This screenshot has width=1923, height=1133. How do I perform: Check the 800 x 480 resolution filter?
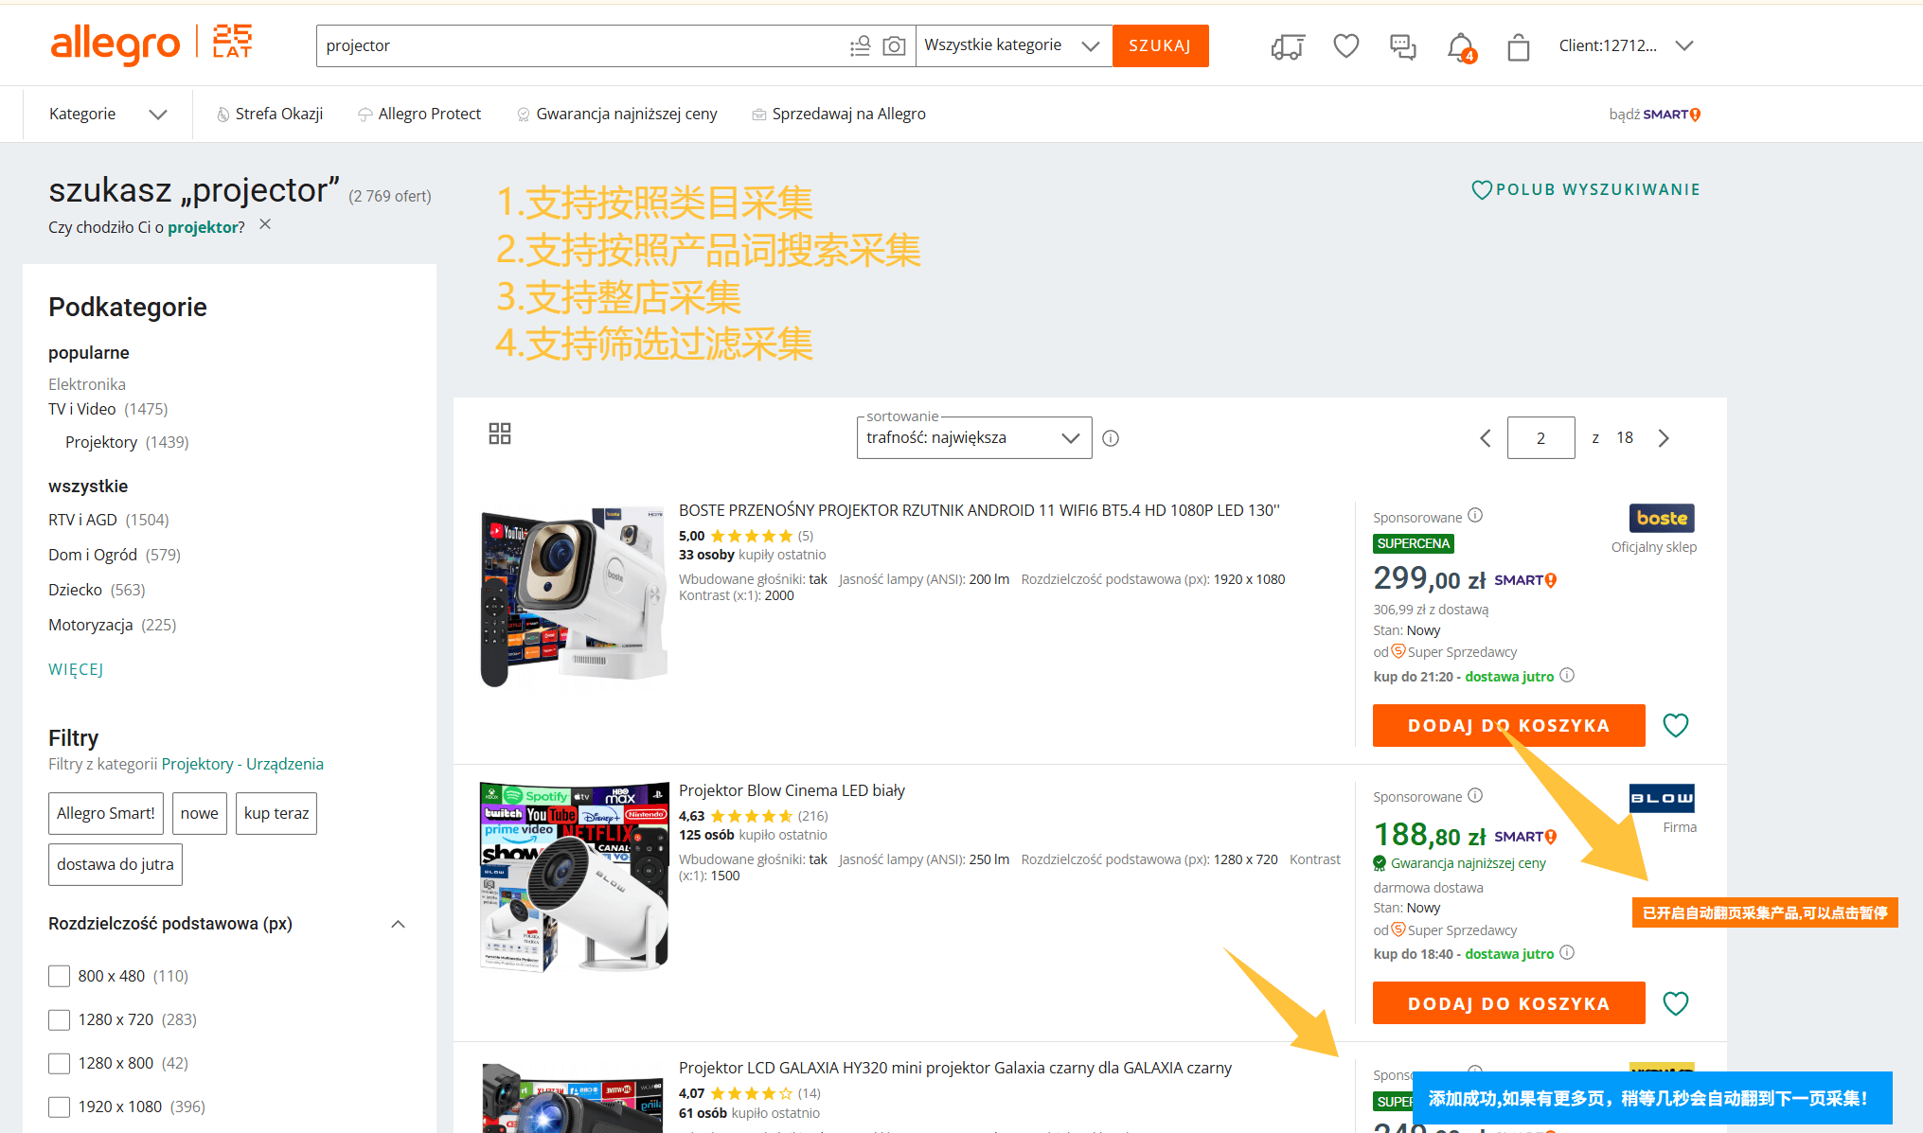point(59,976)
